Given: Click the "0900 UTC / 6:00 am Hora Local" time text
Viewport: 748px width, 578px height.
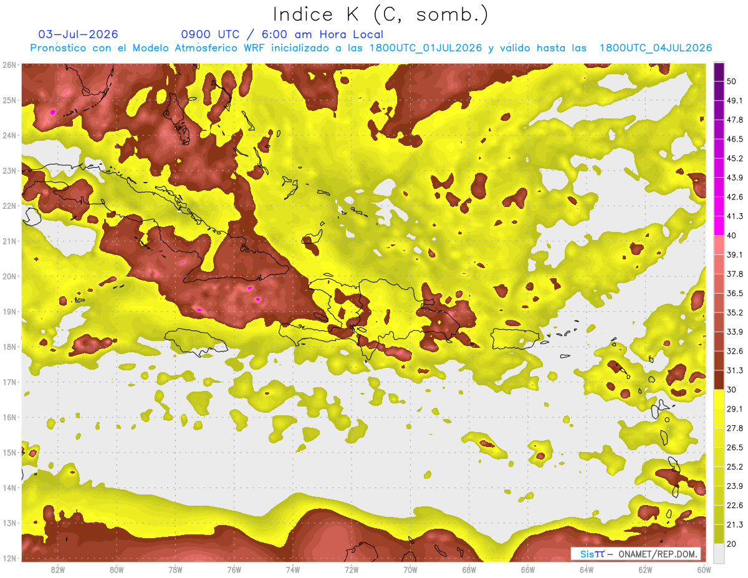Looking at the screenshot, I should pyautogui.click(x=282, y=34).
